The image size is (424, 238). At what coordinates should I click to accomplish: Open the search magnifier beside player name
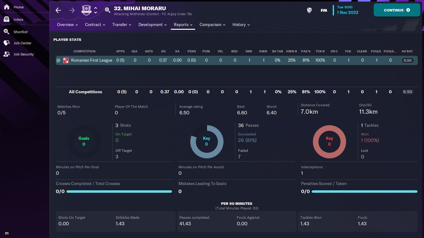tap(107, 10)
